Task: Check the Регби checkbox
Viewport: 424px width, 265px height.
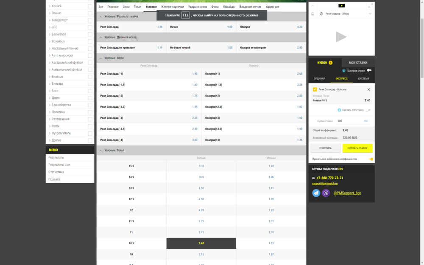Action: [90, 126]
